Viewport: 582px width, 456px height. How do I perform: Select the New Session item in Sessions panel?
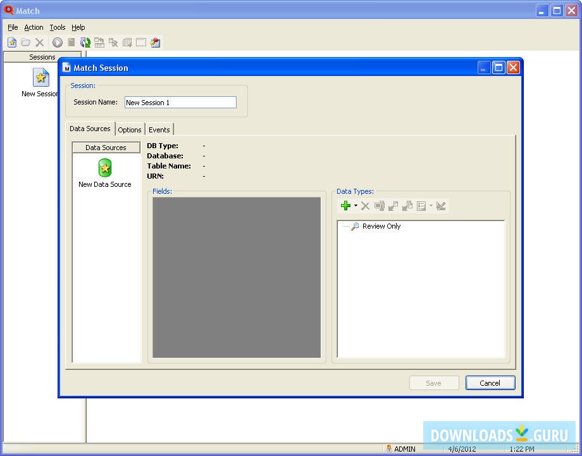[40, 82]
